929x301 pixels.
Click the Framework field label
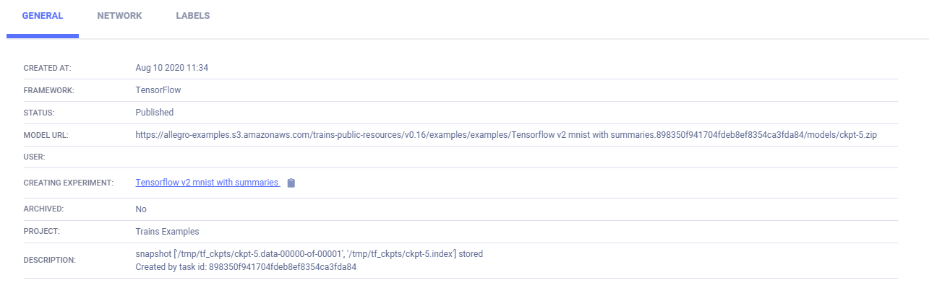[x=48, y=90]
